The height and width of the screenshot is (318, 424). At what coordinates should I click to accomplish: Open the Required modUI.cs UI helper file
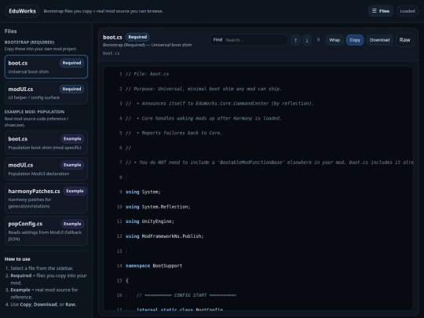pyautogui.click(x=46, y=93)
